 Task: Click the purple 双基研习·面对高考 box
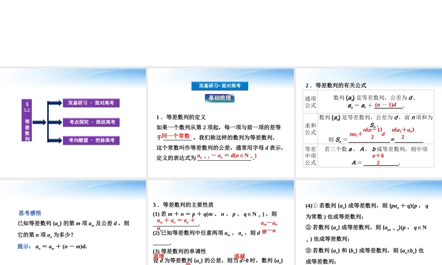tap(91, 103)
